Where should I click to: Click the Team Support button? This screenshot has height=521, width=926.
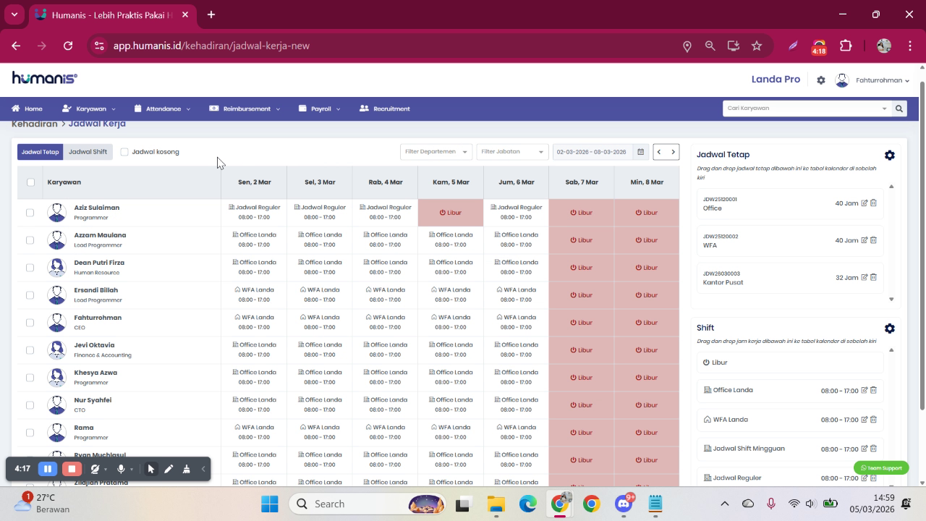click(881, 468)
